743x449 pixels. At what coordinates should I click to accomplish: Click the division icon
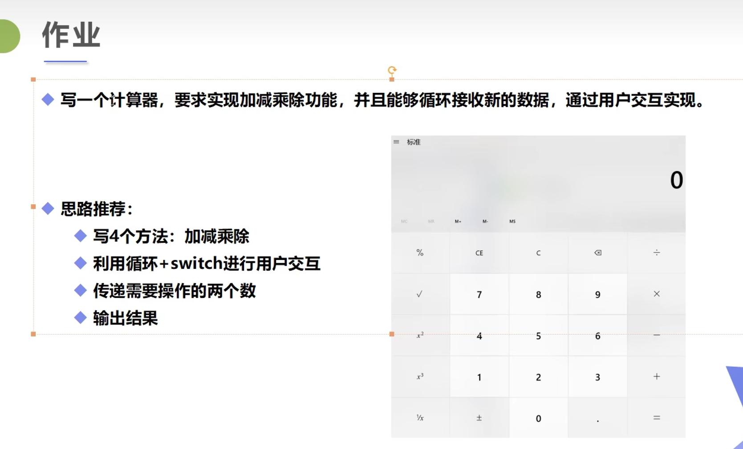[657, 252]
